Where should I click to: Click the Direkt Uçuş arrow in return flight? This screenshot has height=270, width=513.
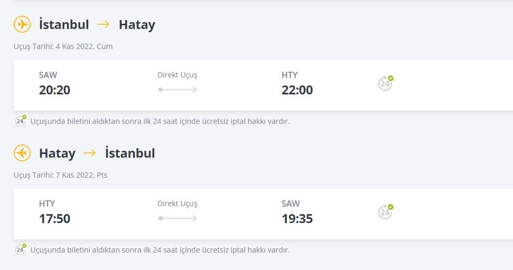(178, 218)
